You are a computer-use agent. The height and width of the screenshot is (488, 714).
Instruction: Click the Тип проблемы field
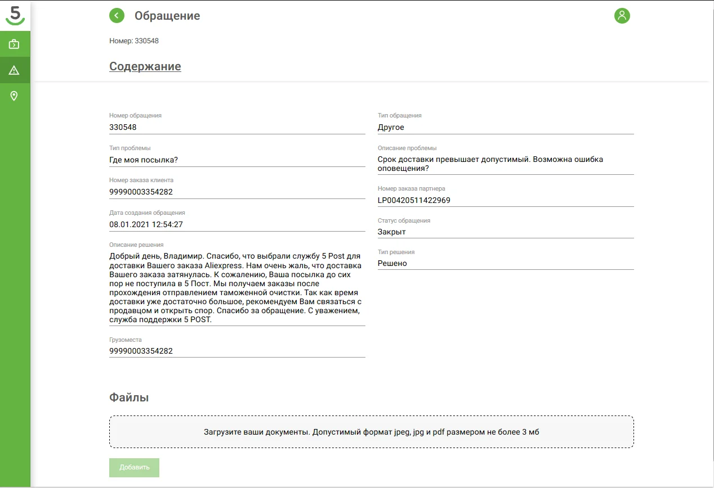[x=236, y=160]
